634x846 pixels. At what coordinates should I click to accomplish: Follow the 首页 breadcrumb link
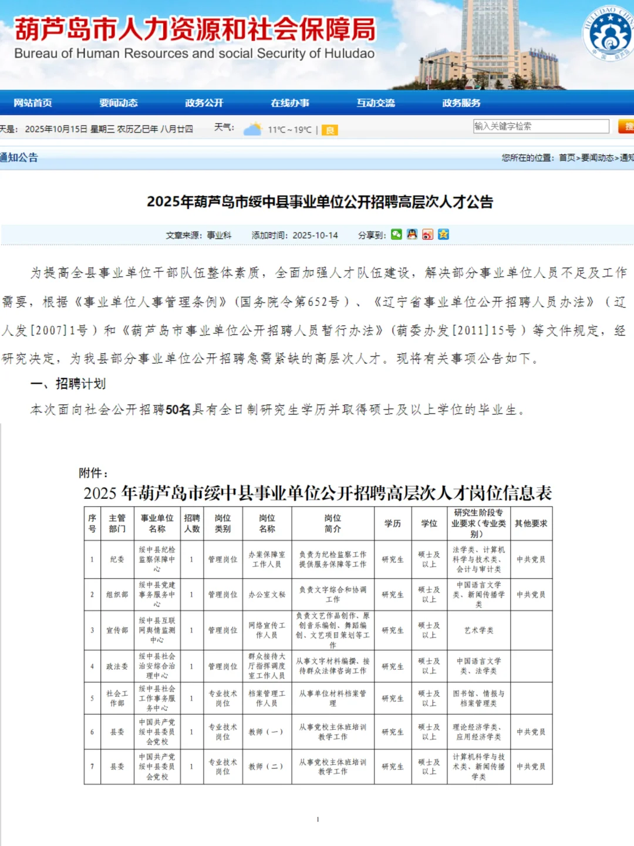point(566,157)
